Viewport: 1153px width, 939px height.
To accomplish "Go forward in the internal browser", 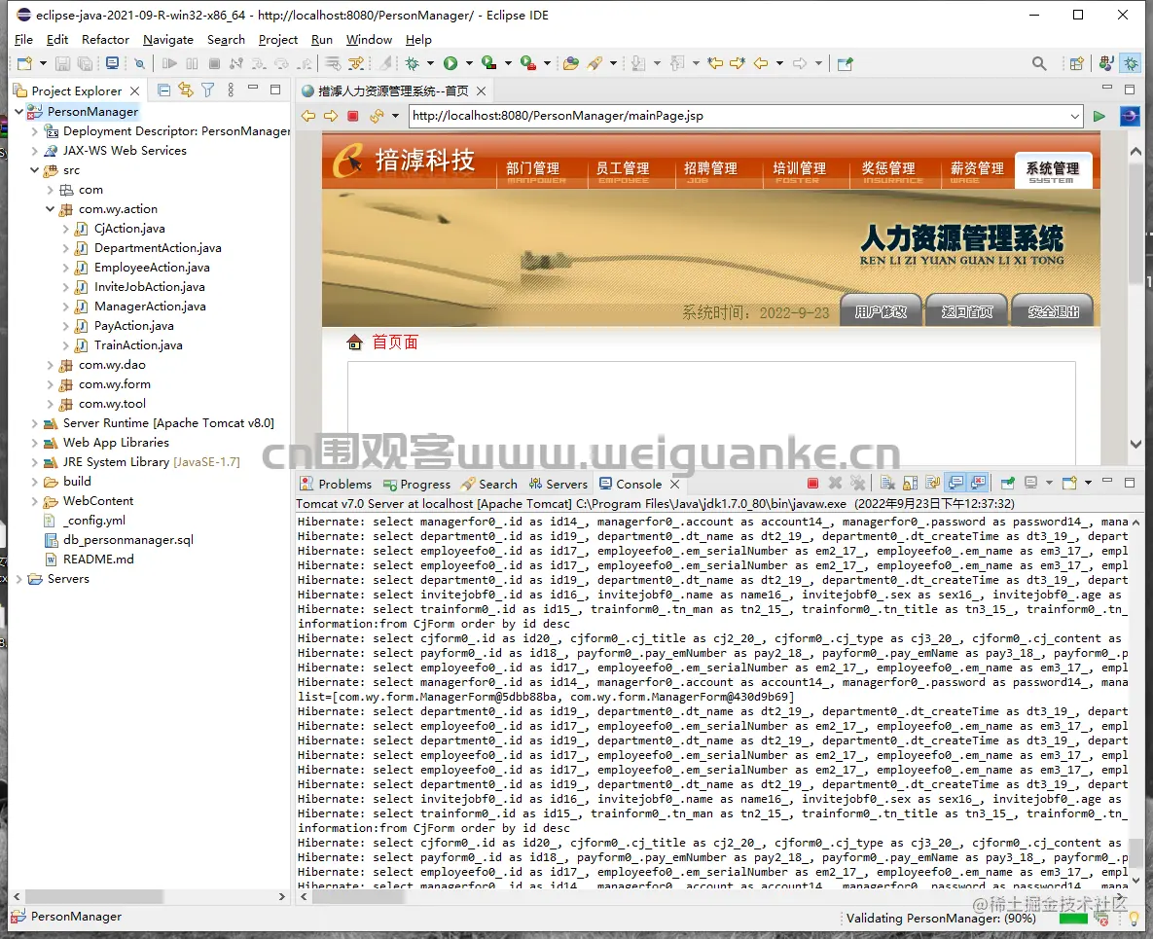I will pyautogui.click(x=331, y=116).
